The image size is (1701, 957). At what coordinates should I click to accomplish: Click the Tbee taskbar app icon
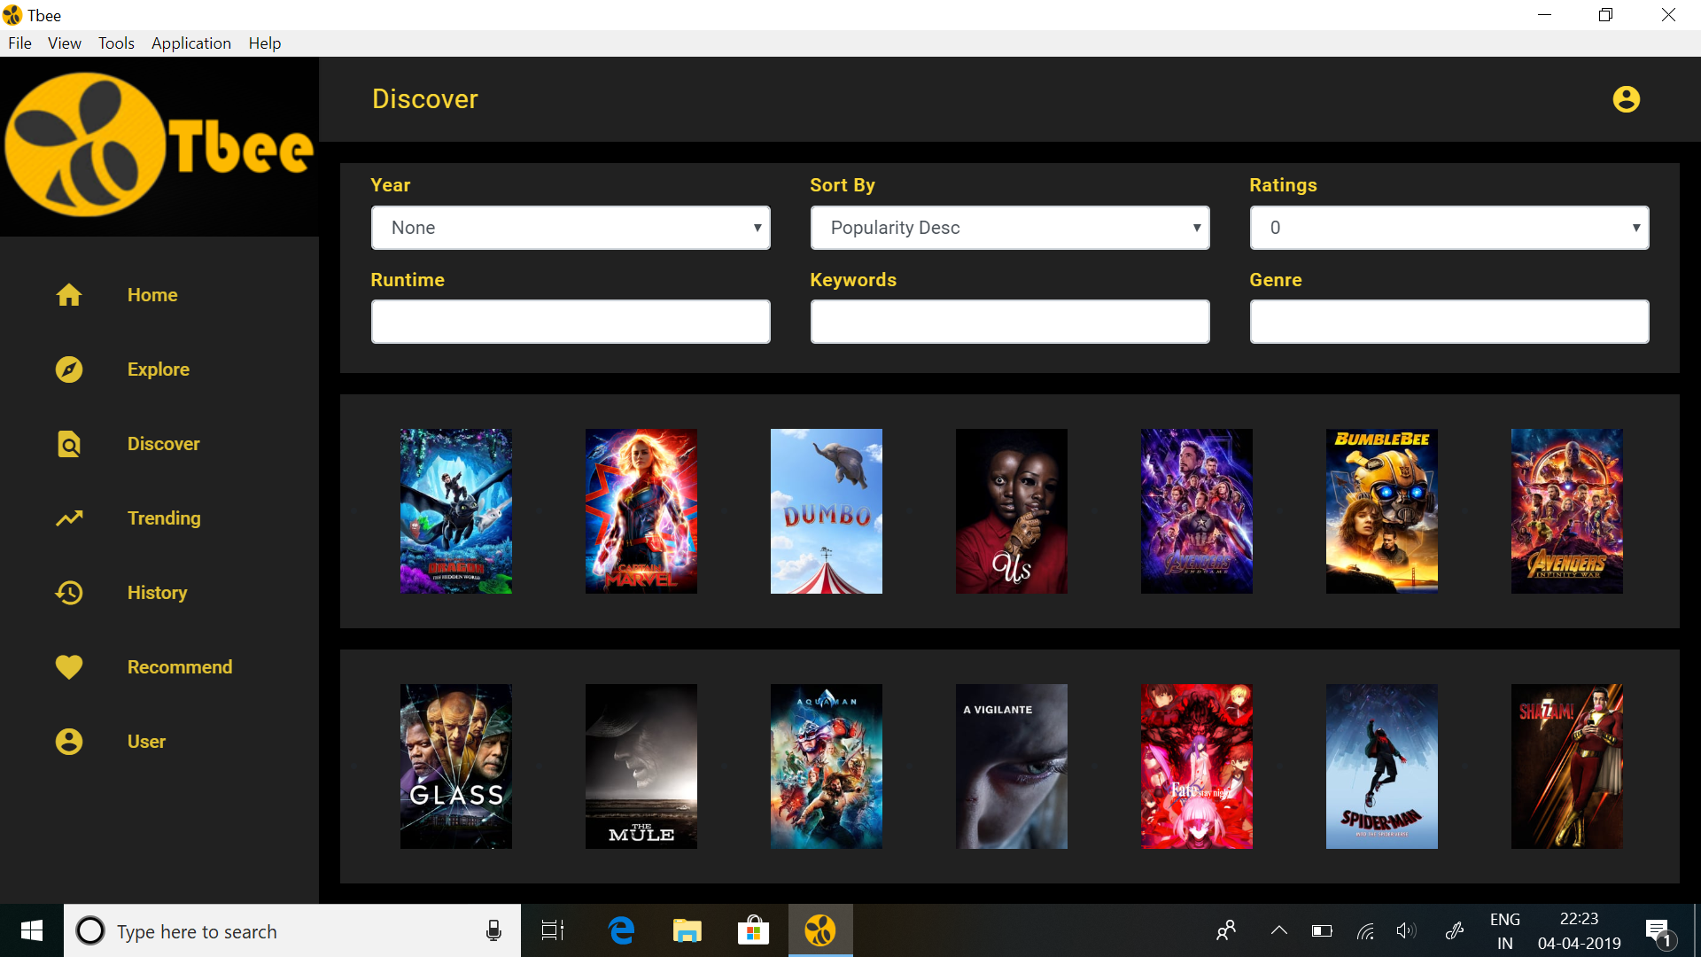click(x=820, y=930)
